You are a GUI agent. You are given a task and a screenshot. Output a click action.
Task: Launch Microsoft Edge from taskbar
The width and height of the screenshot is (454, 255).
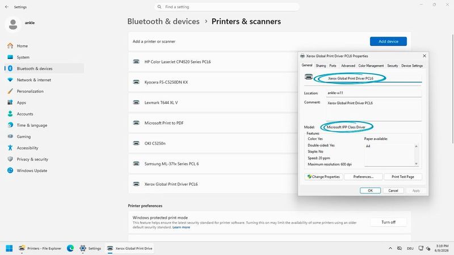(x=70, y=248)
